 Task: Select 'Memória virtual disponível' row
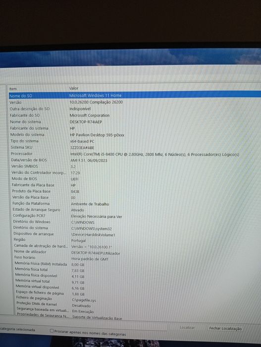click(x=37, y=287)
